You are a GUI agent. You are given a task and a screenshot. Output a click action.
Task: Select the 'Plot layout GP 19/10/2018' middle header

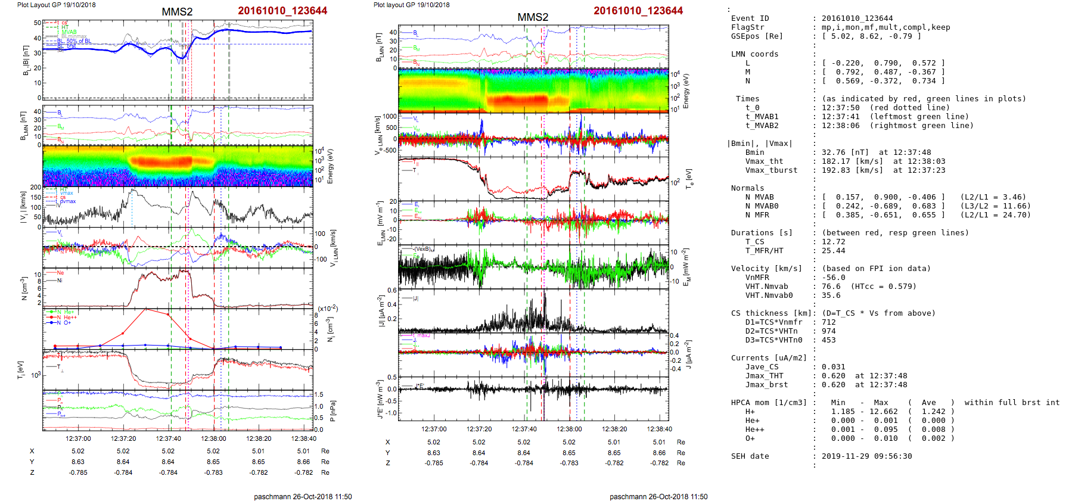412,5
